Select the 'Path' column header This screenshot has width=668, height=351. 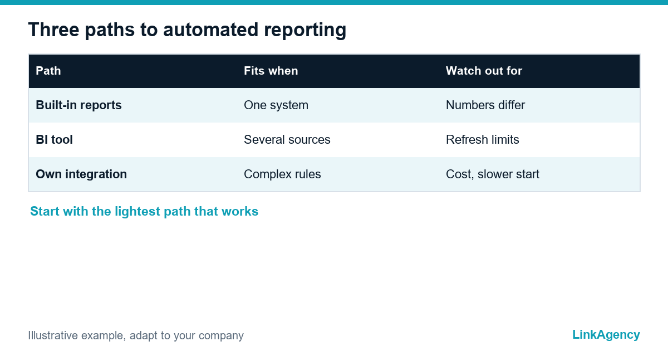(48, 71)
